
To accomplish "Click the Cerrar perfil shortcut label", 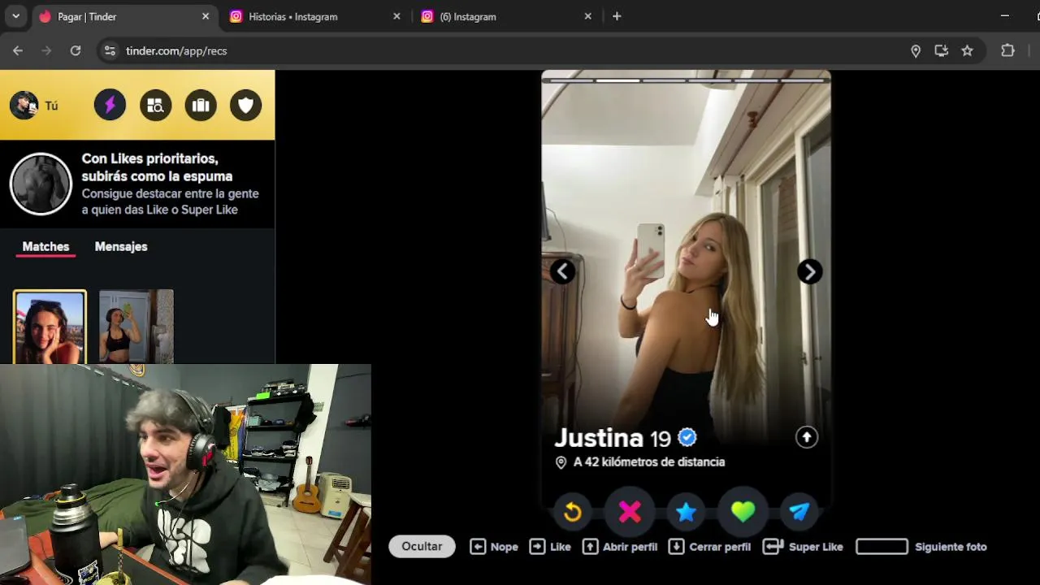I will pyautogui.click(x=720, y=547).
